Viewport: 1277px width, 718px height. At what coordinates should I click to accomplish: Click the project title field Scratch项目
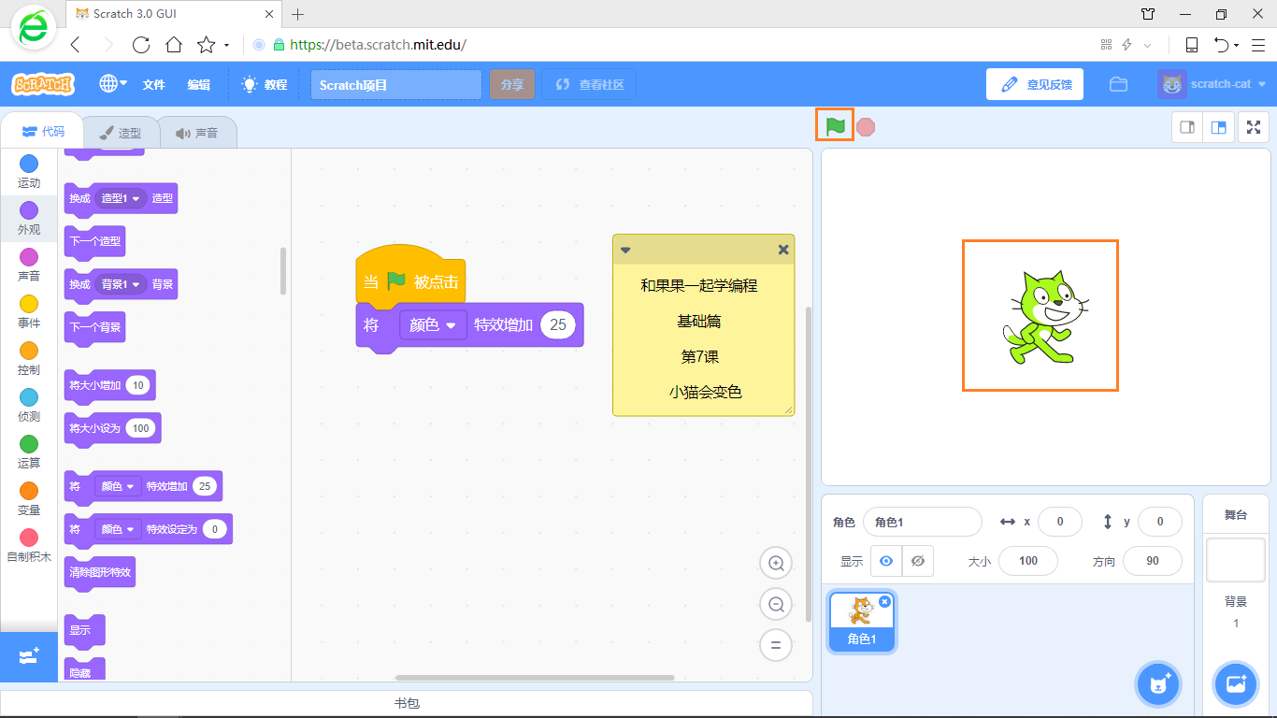pos(396,85)
